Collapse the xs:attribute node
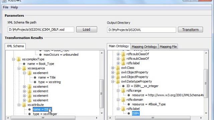Viewport: 214px width, 120px height. tap(19, 105)
